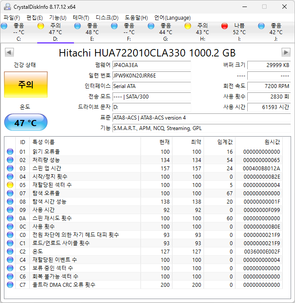This screenshot has width=295, height=303.
Task: Click the rotation speed field 7200 RPM
Action: pos(269,86)
